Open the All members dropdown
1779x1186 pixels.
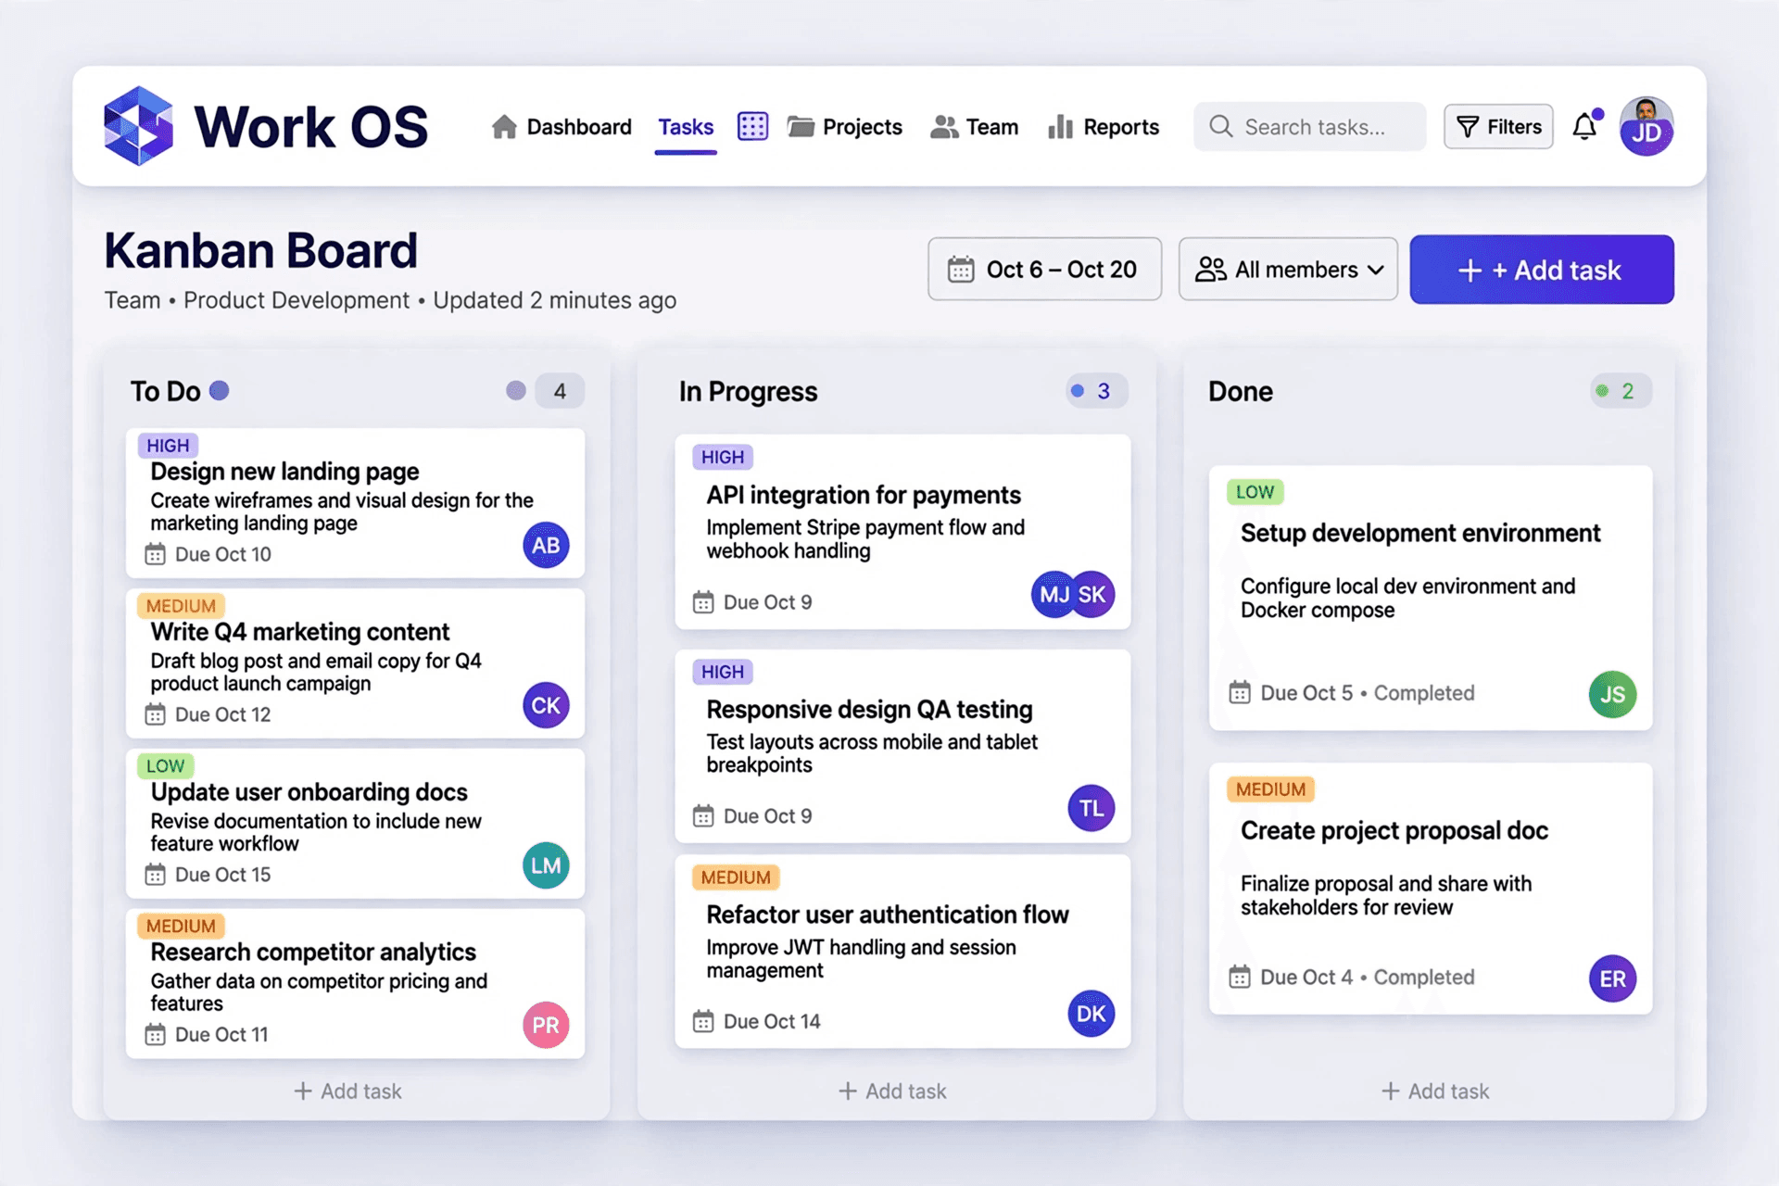pyautogui.click(x=1288, y=269)
